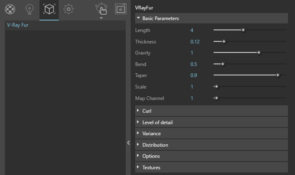
Task: Open the Materials tab icon
Action: coord(10,9)
